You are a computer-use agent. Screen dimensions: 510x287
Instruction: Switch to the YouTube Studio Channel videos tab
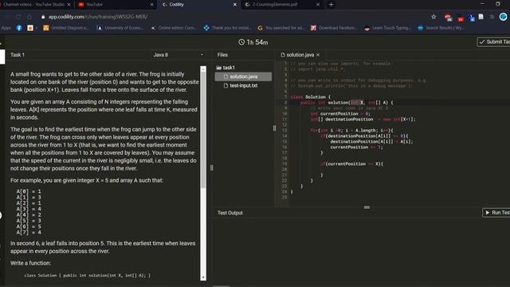click(x=33, y=5)
